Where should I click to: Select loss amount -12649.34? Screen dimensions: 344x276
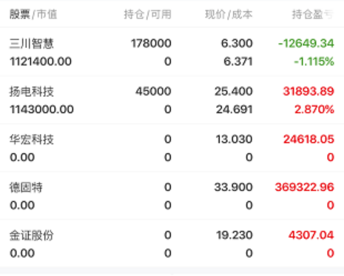tap(306, 44)
